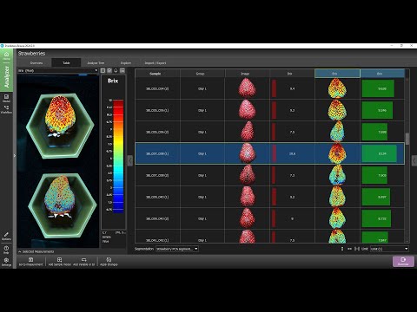
Task: Click the lower strawberry Brix map in the preview
Action: 59,194
